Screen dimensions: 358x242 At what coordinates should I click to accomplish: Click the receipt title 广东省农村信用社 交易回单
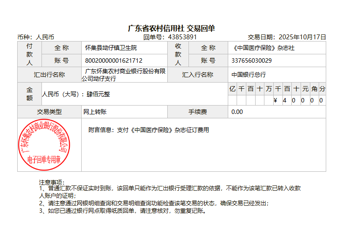pyautogui.click(x=171, y=28)
